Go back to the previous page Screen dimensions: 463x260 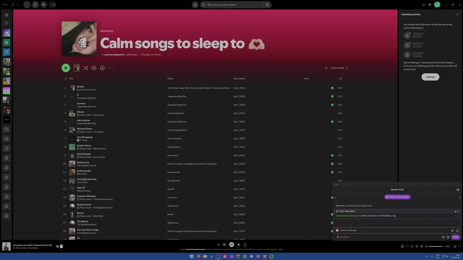(x=13, y=5)
